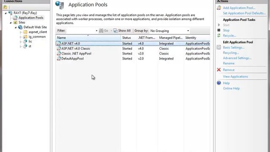Click the Start play arrow icon
The image size is (270, 152).
pos(219,25)
